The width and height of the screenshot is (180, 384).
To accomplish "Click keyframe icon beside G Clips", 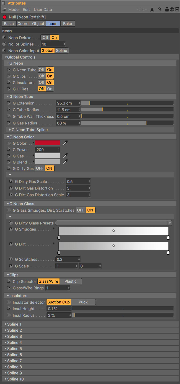I will pos(9,76).
